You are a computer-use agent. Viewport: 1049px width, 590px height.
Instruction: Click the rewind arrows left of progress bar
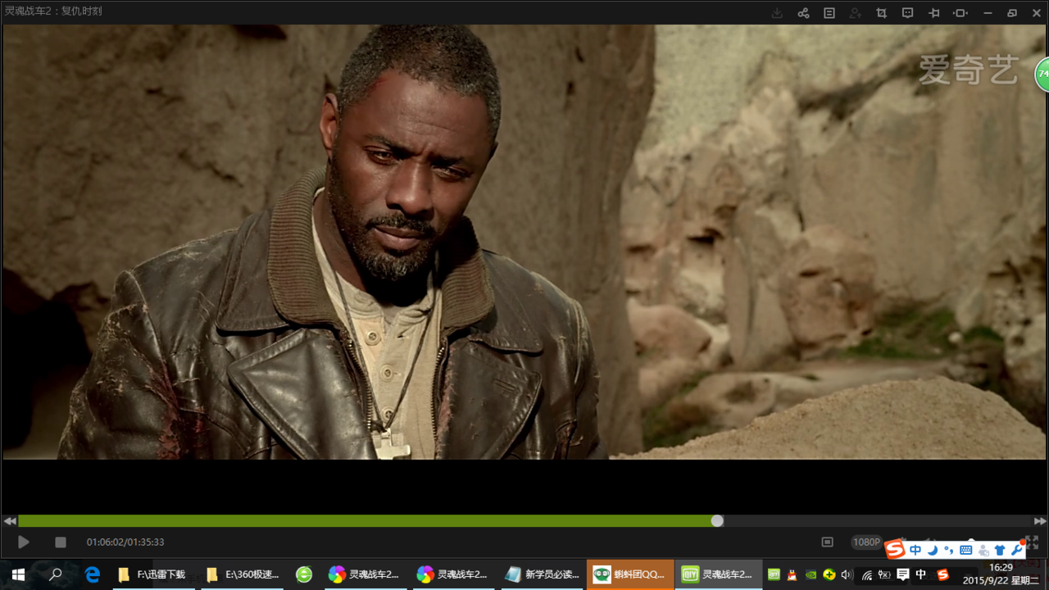coord(9,521)
